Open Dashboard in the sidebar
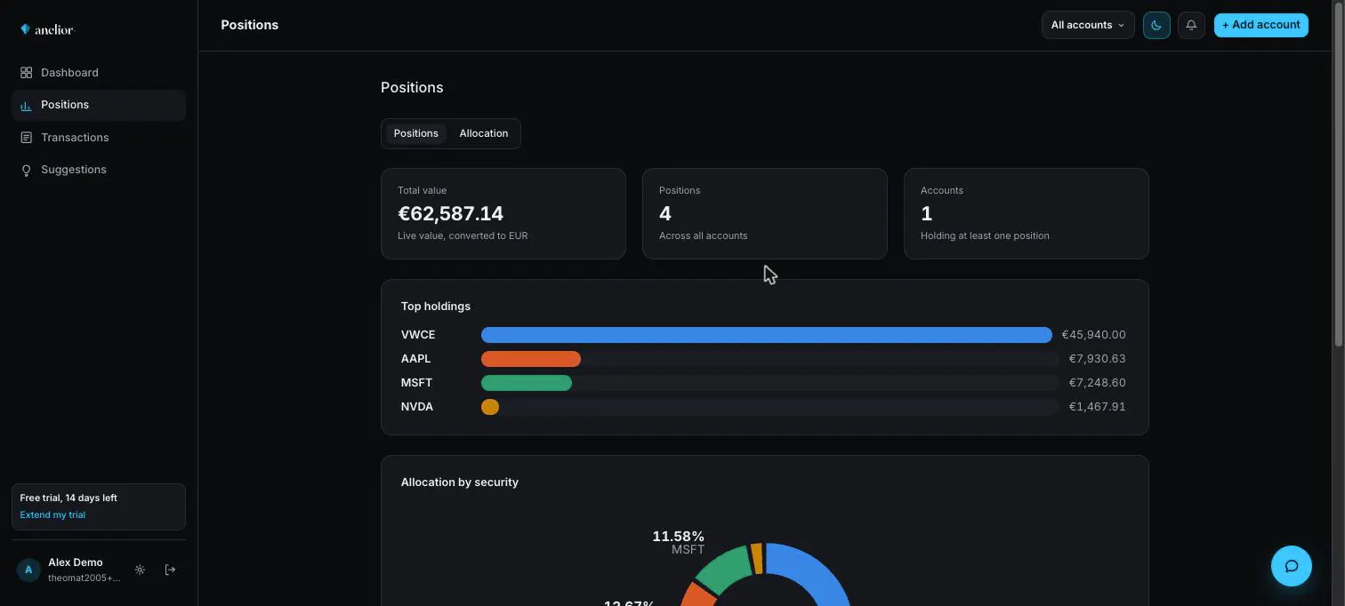1345x606 pixels. [99, 73]
